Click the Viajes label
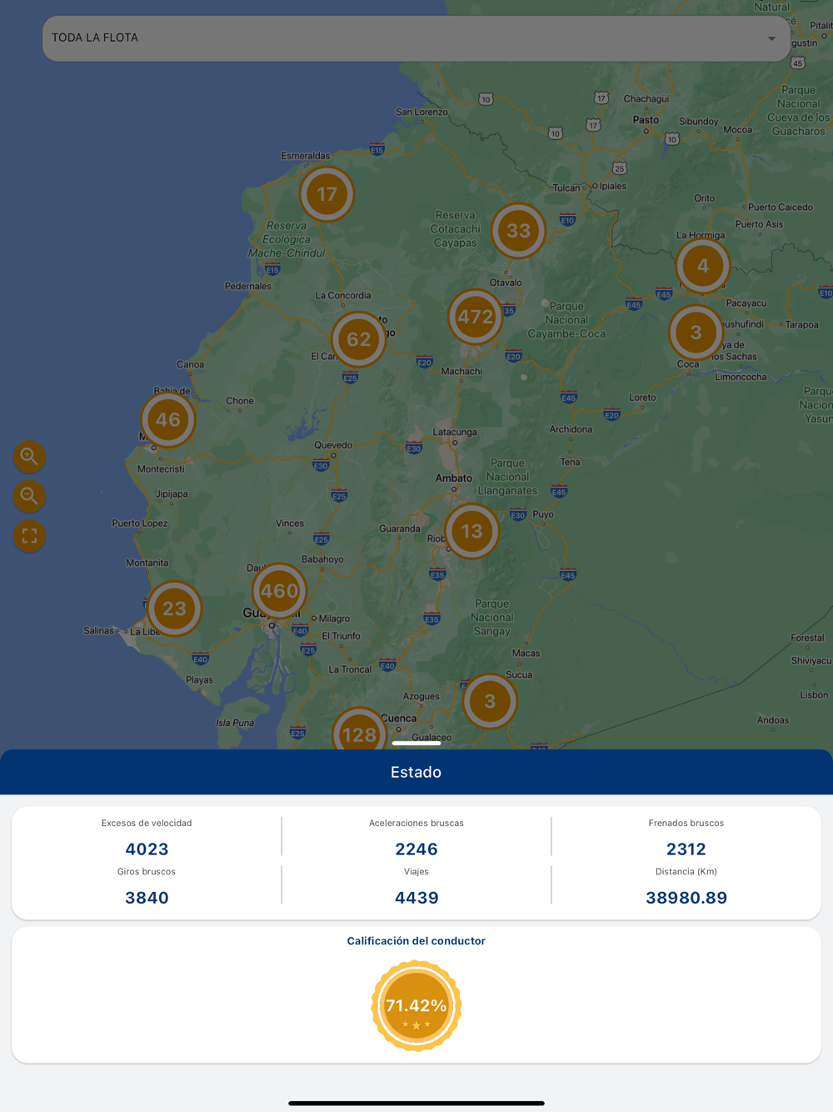Screen dimensions: 833x1112 (x=416, y=871)
